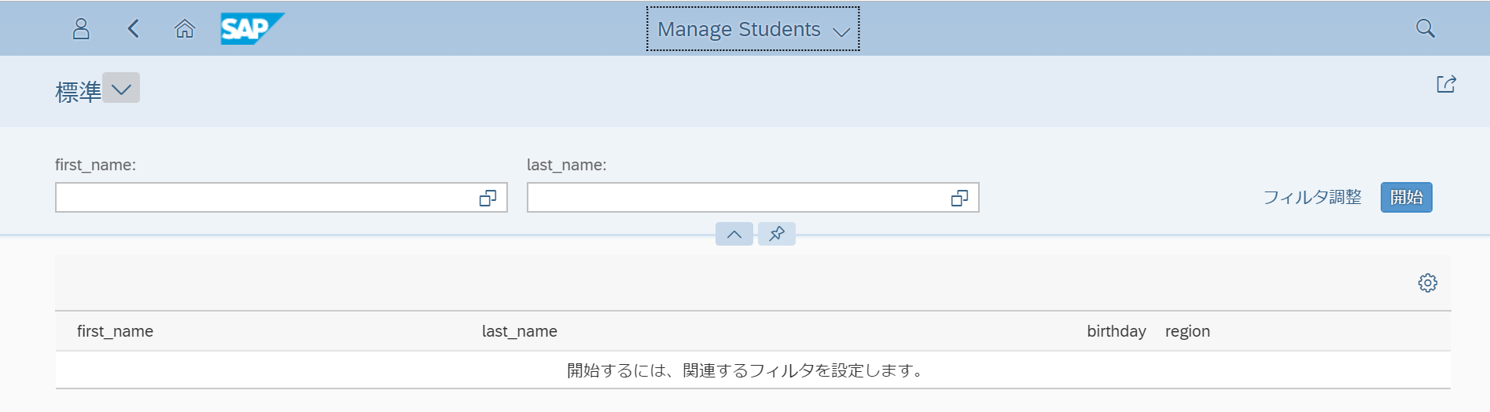
Task: Click the birthday column header
Action: pyautogui.click(x=1116, y=331)
